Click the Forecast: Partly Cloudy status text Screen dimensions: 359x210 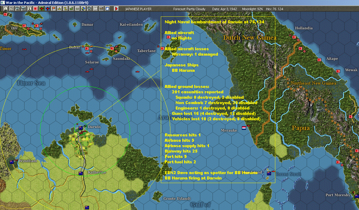pos(190,9)
